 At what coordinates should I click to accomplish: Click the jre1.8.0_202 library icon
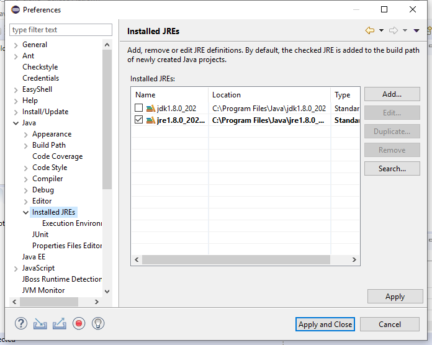(151, 120)
